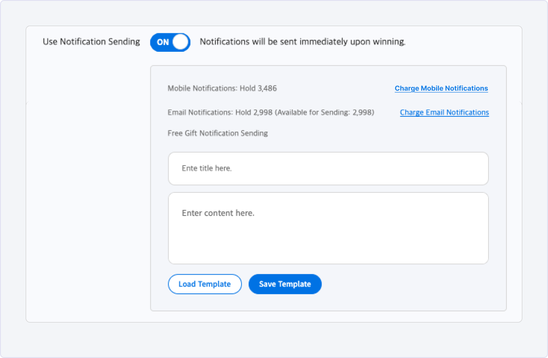Click the 3,486 mobile hold number
Viewport: 548px width, 358px height.
[x=267, y=89]
